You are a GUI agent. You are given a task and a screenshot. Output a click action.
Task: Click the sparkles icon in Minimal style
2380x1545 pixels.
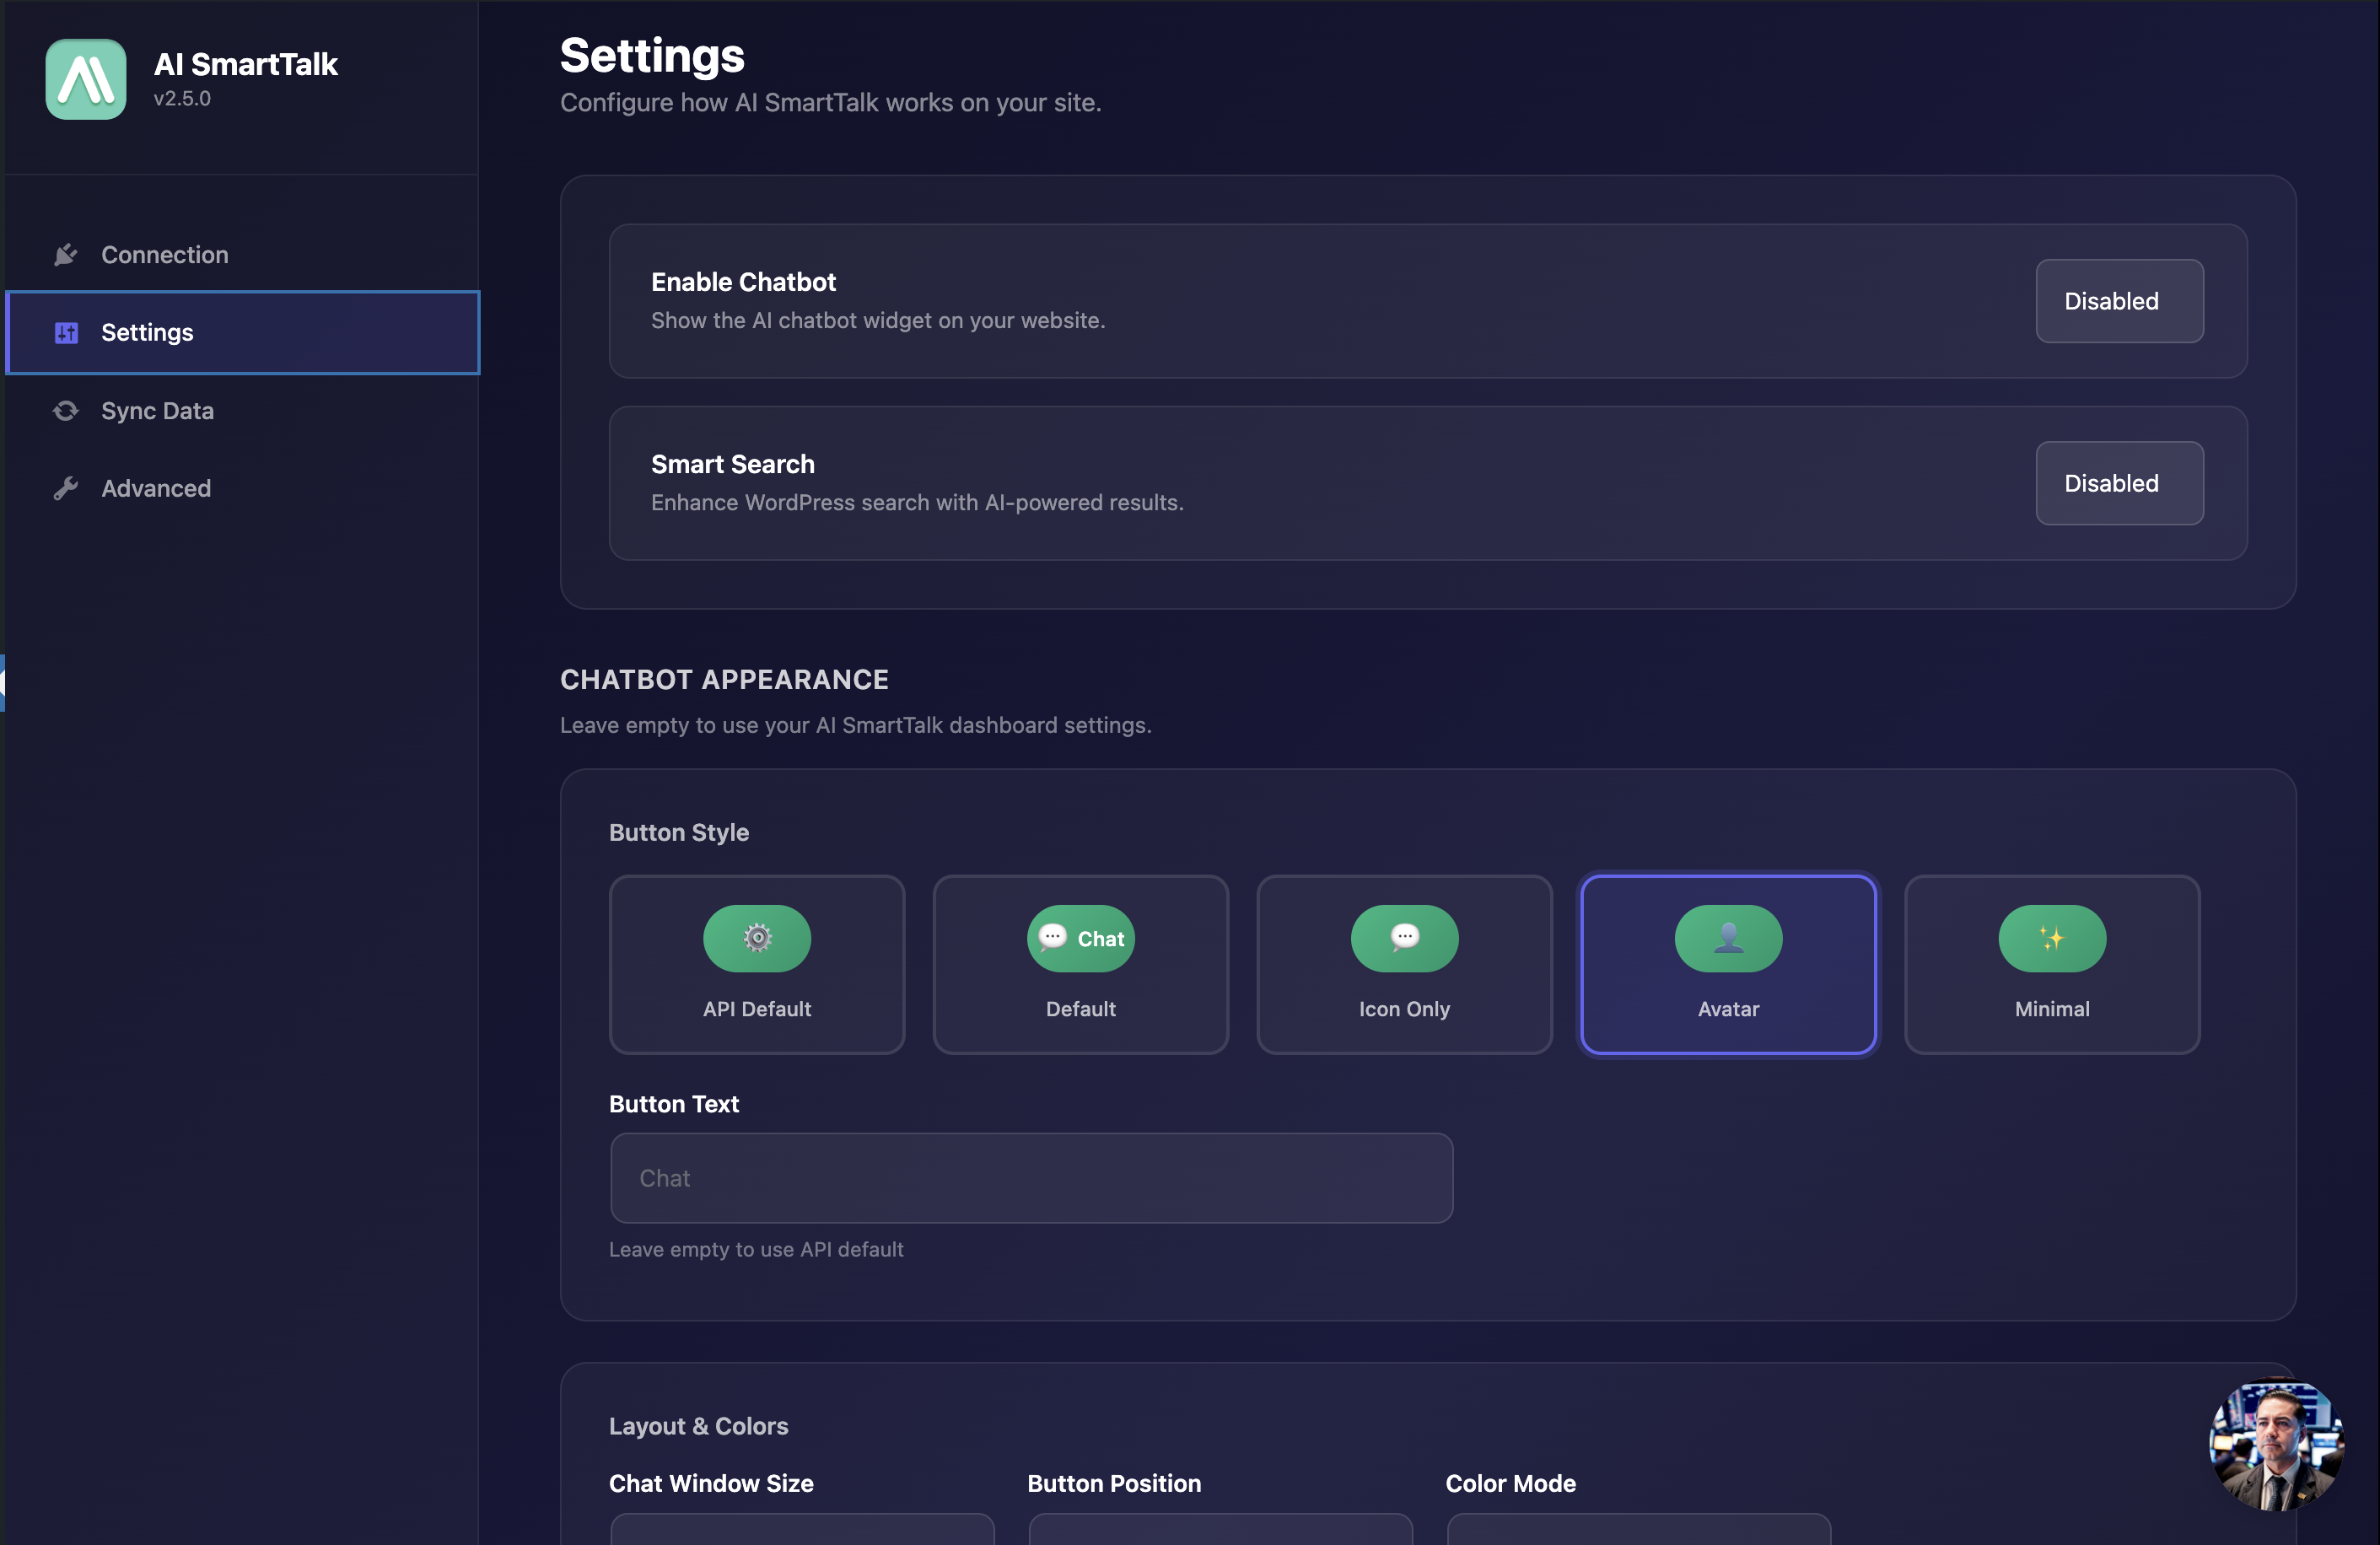2051,938
